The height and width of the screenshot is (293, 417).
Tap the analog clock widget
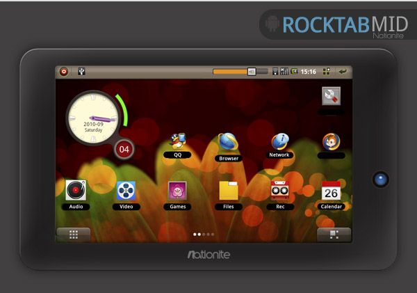click(94, 117)
